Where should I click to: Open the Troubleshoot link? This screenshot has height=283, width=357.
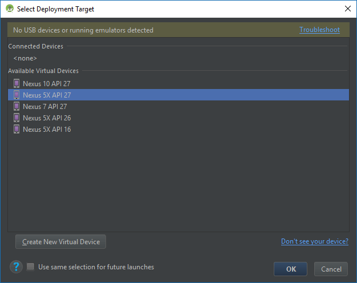319,30
